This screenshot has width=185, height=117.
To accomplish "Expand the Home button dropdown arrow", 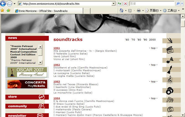I will [x=126, y=11].
